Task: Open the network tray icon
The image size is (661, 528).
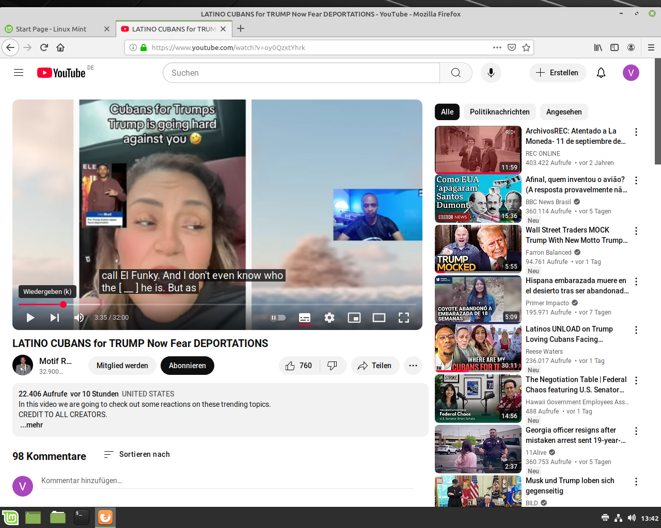Action: point(618,518)
